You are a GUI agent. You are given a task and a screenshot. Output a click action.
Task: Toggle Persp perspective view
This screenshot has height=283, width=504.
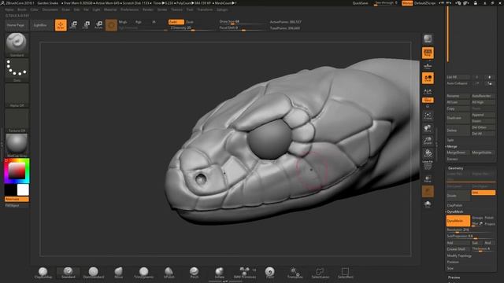[428, 53]
